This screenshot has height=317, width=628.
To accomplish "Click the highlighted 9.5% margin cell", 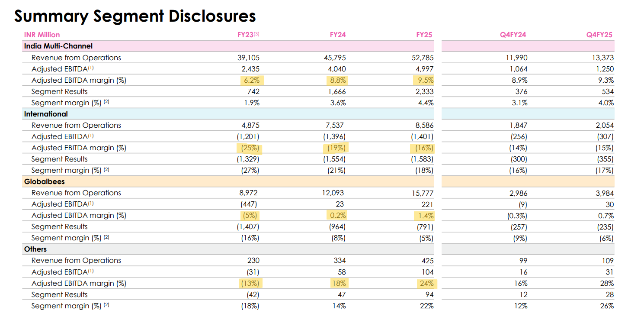I will click(423, 80).
